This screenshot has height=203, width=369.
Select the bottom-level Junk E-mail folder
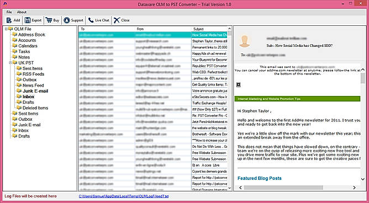pyautogui.click(x=30, y=125)
